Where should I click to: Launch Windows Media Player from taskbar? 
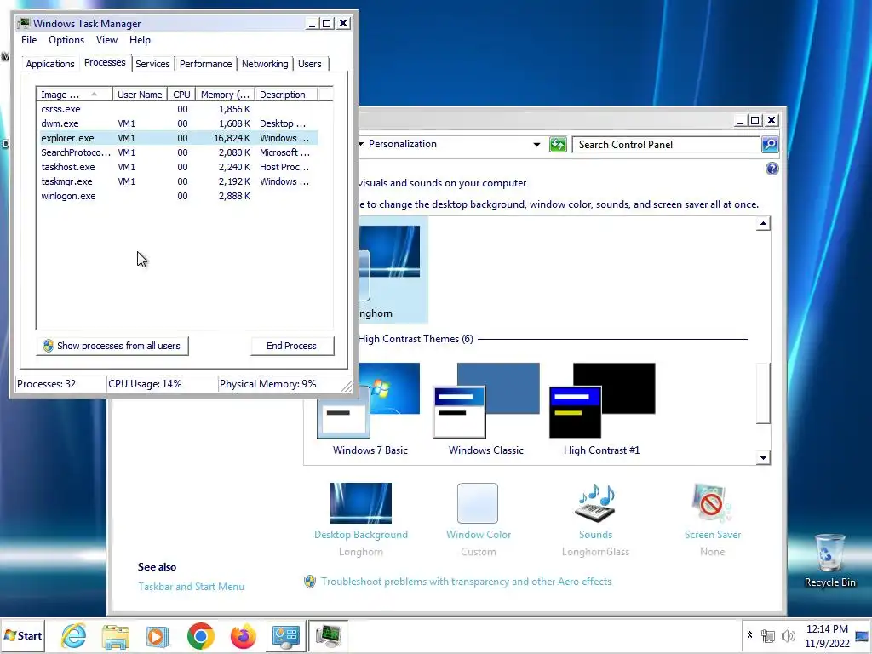coord(158,635)
